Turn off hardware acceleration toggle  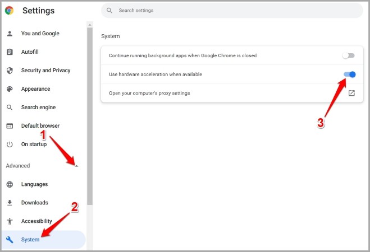[349, 74]
